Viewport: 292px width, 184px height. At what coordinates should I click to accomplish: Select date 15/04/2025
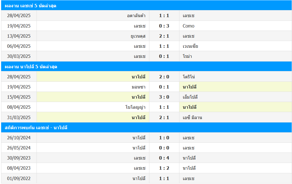(x=19, y=97)
